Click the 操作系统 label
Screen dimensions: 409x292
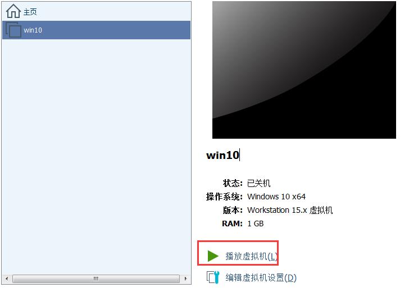[x=224, y=197]
